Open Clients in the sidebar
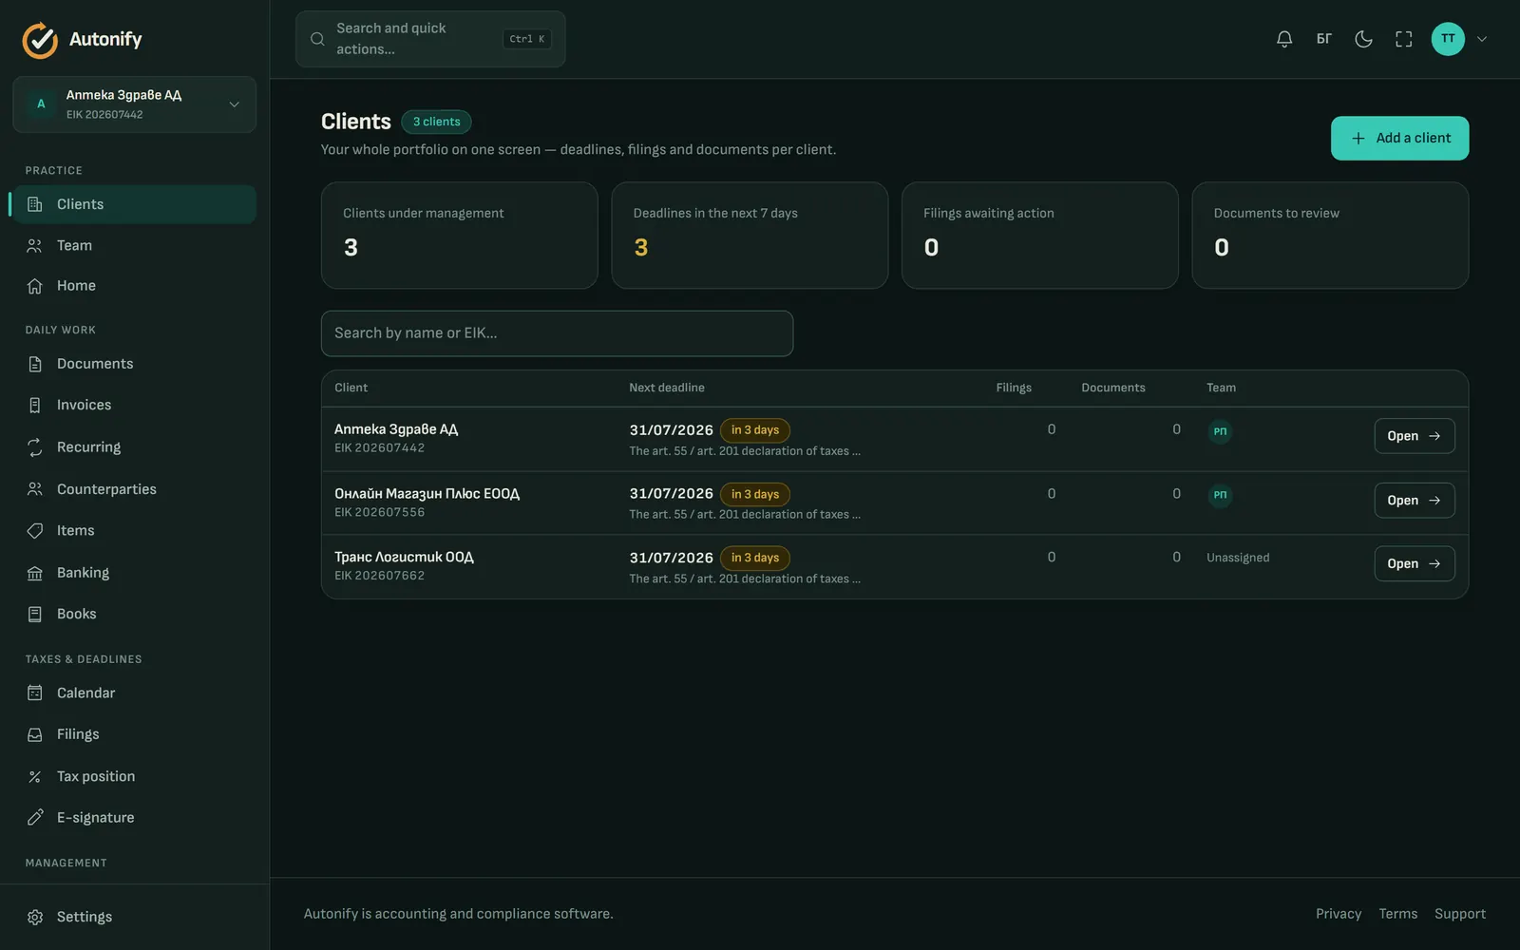Screen dimensions: 1520x950 click(135, 204)
